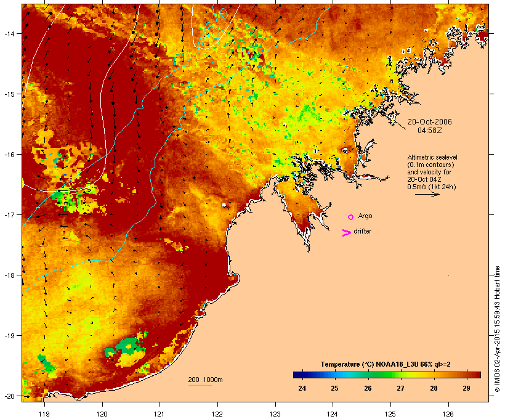505x419 pixels.
Task: Click the temperature color scale bar
Action: click(x=387, y=375)
